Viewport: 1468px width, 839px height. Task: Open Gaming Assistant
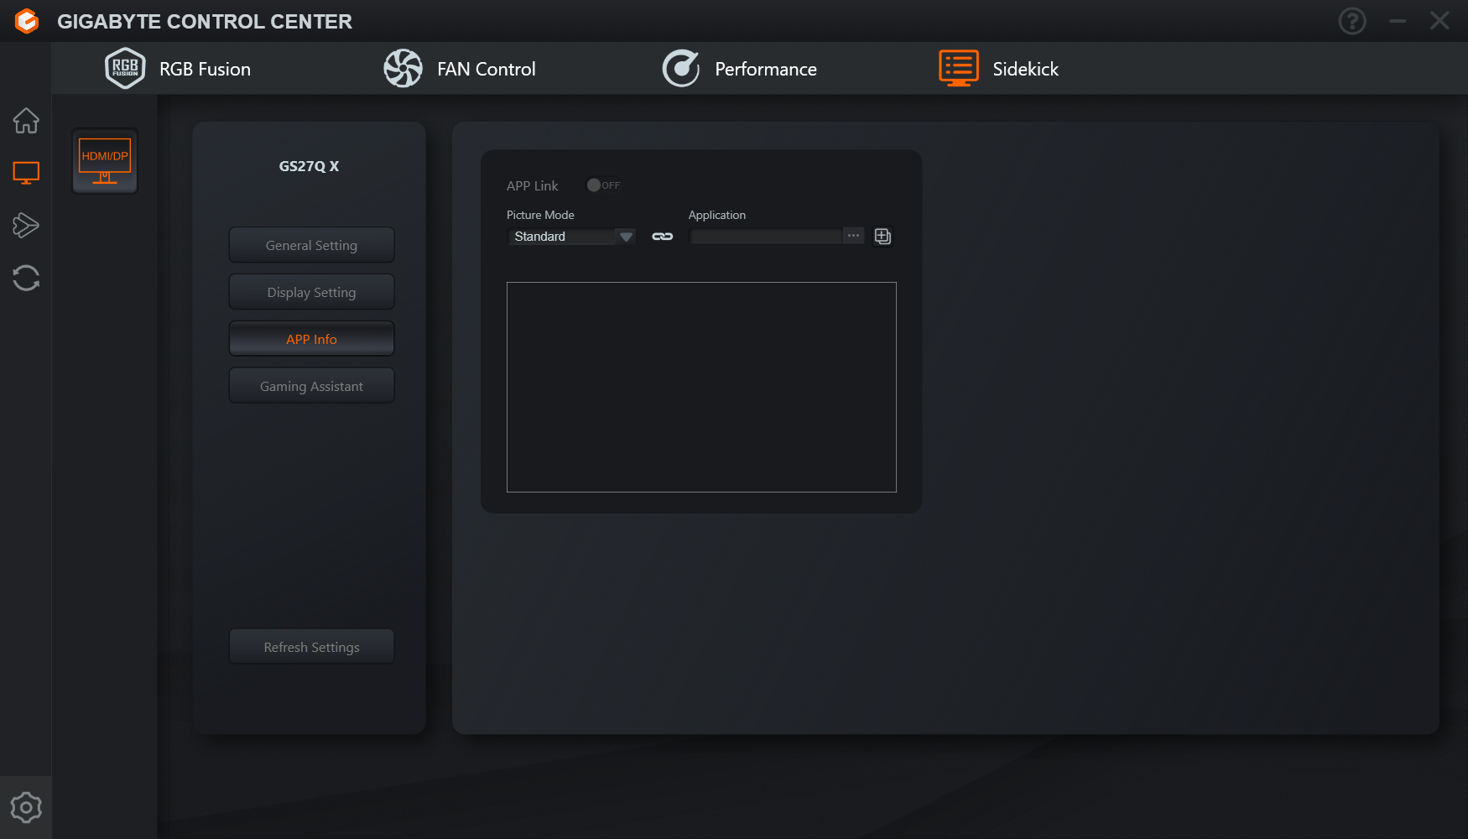(x=311, y=386)
